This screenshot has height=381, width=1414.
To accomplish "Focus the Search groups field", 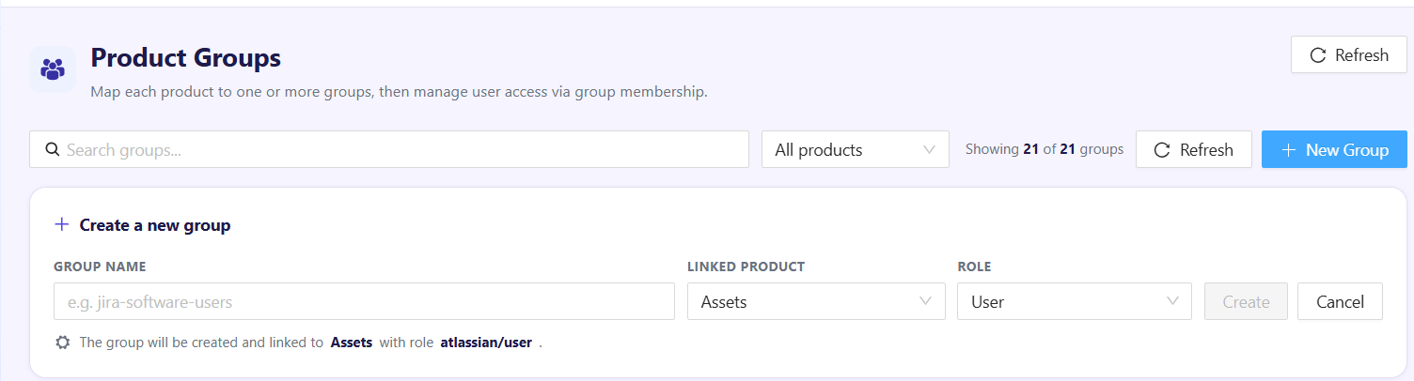I will click(x=389, y=150).
